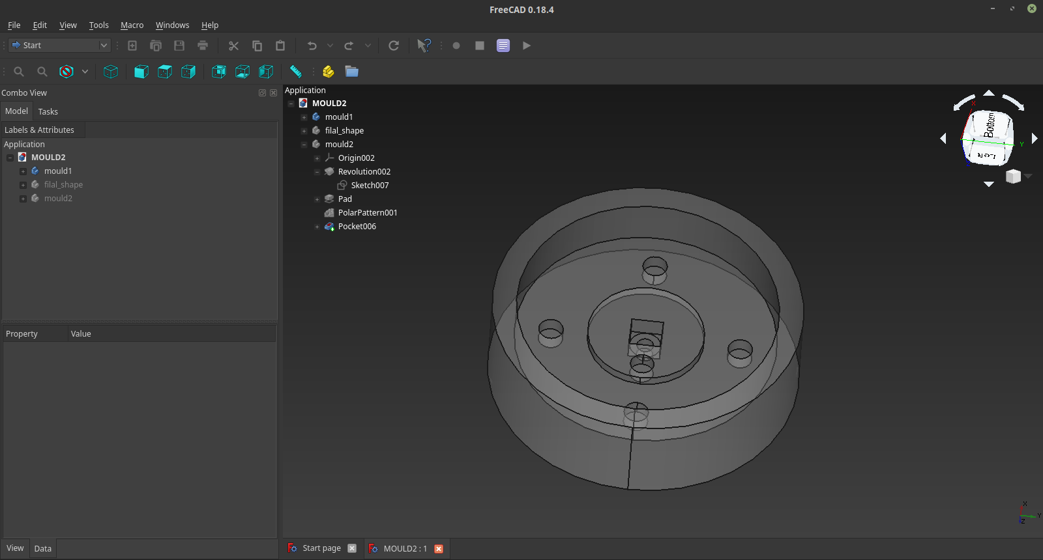Collapse MOULD2 in Combo View tree
Screen dimensions: 1043x560
point(10,158)
